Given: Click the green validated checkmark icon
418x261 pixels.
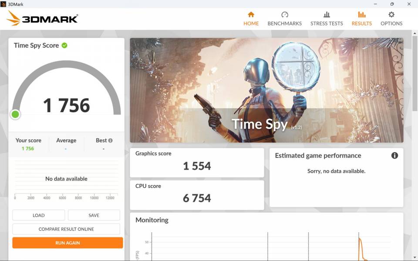Looking at the screenshot, I should (x=64, y=45).
